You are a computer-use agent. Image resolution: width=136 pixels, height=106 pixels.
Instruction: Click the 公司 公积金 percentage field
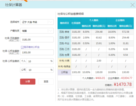(37, 70)
